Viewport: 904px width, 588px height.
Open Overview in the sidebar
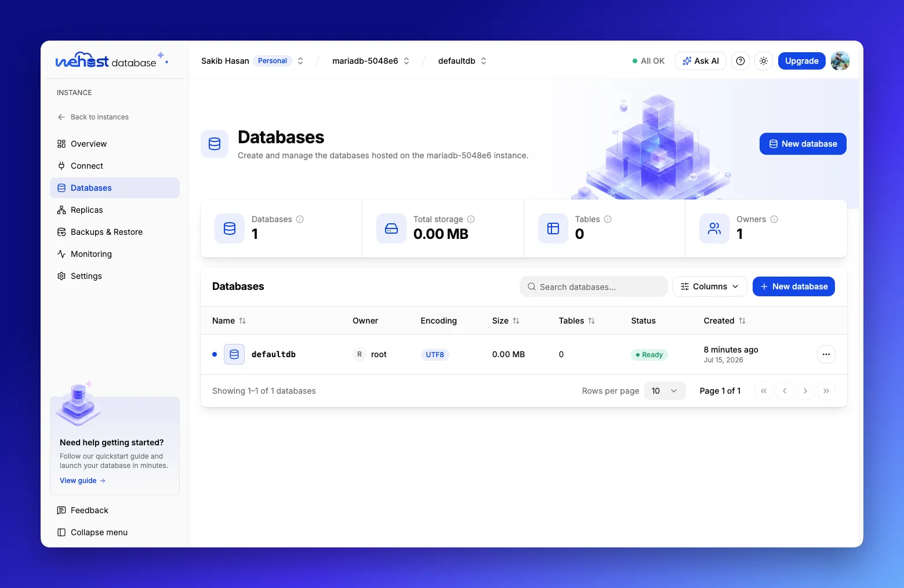115,144
